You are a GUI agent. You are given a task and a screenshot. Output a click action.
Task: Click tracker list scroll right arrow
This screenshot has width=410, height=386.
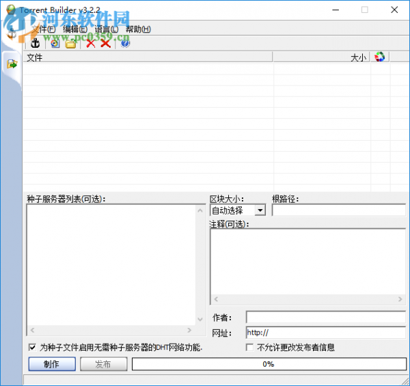[x=189, y=330]
